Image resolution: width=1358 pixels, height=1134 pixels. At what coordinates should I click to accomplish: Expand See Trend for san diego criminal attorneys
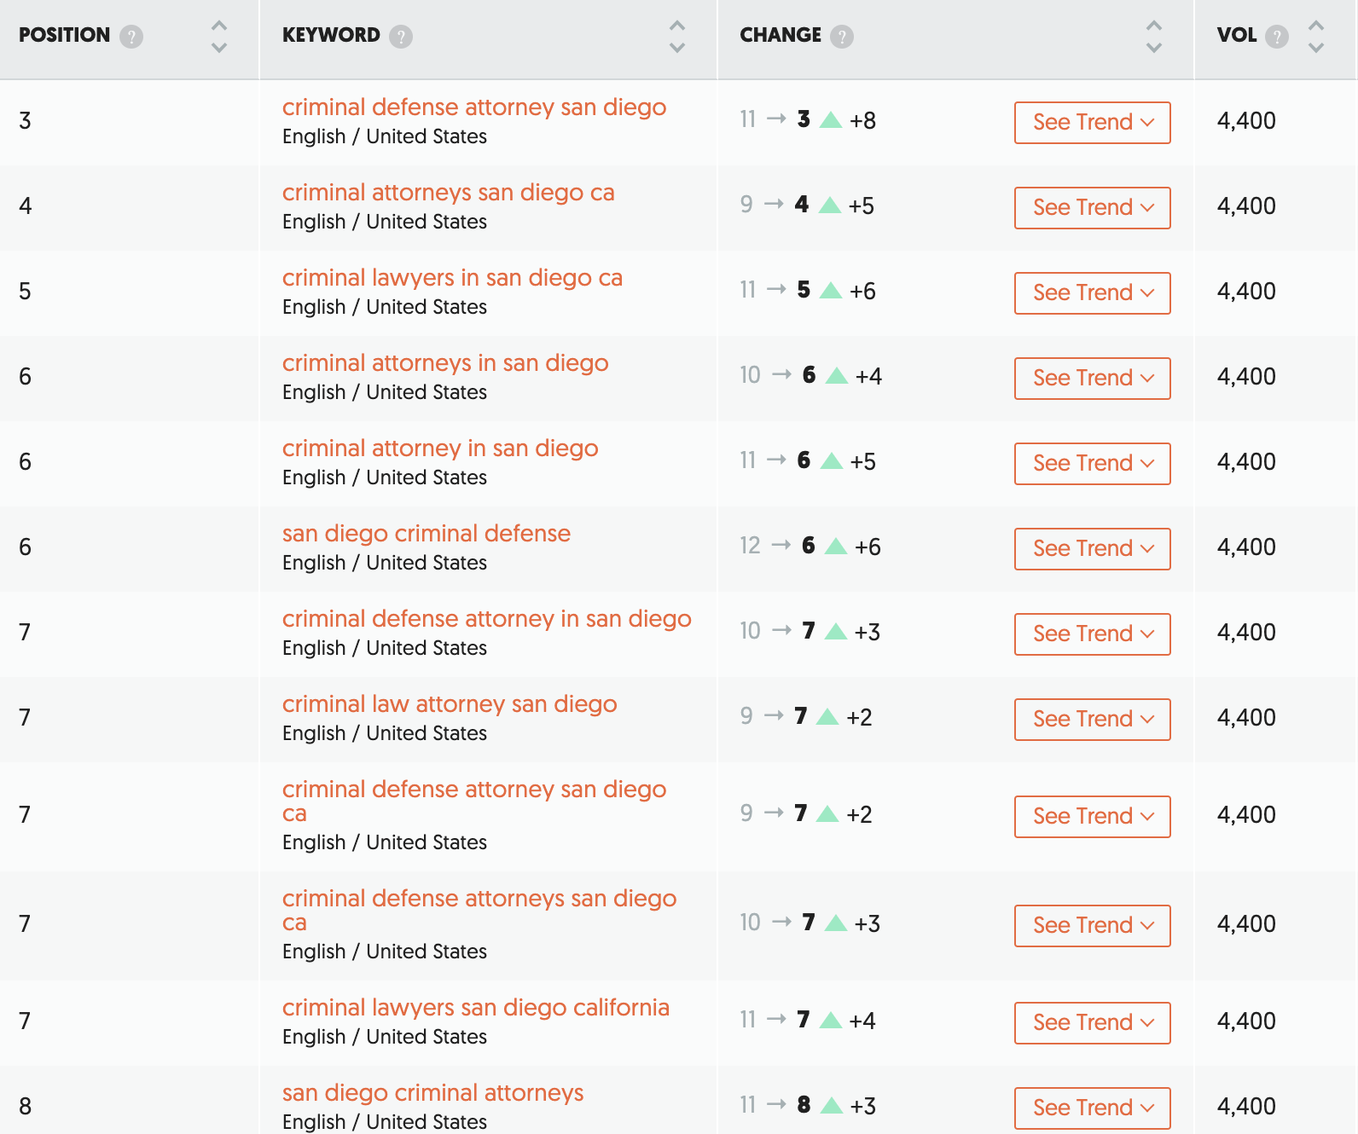(x=1092, y=1108)
